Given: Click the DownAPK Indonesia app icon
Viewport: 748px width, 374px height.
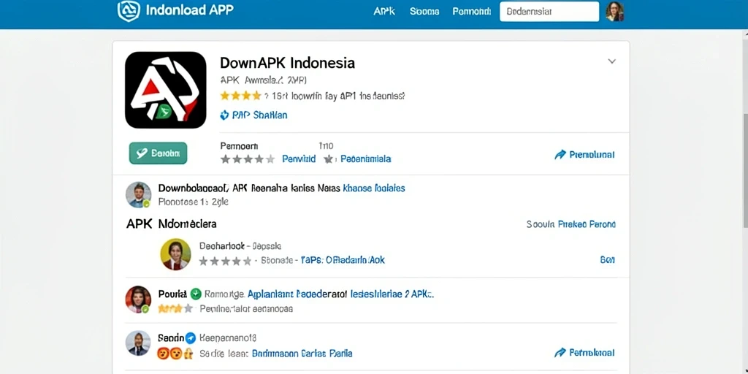Looking at the screenshot, I should (x=166, y=90).
